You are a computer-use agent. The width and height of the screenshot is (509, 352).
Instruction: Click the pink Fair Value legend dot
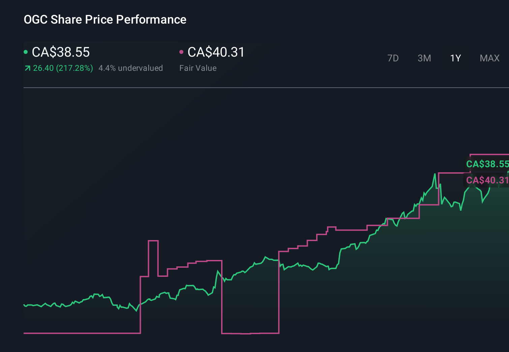point(182,52)
